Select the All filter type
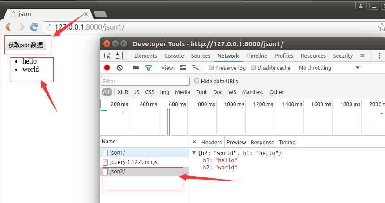Screen dimensions: 385x203 (x=107, y=92)
